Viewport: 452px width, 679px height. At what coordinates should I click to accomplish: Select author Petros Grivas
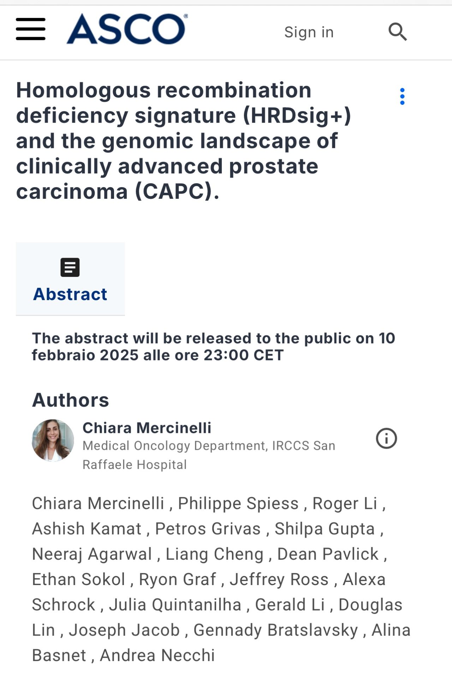tap(208, 529)
